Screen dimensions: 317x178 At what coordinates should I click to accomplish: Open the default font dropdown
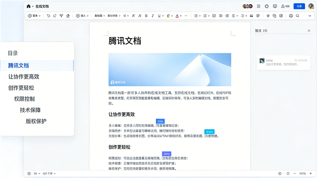tap(114, 16)
